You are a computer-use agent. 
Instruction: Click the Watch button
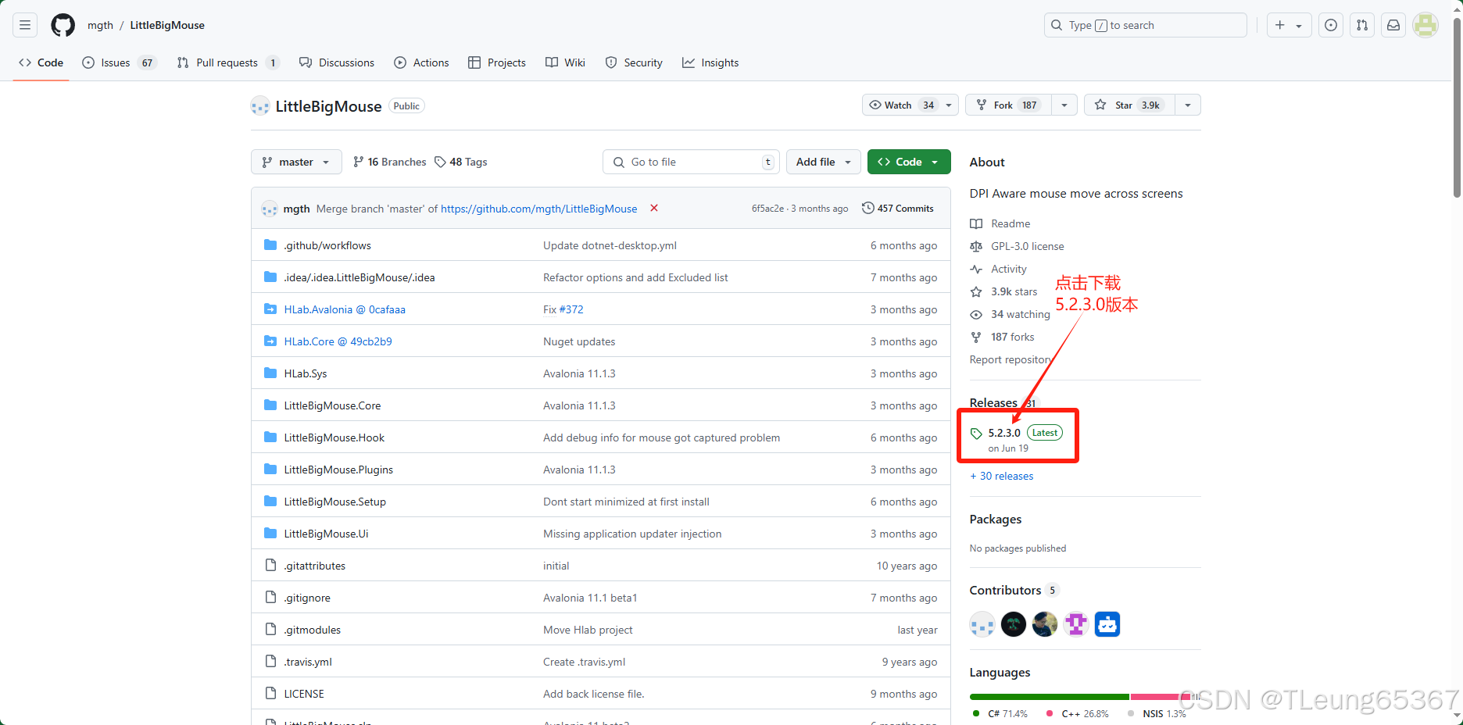(900, 105)
